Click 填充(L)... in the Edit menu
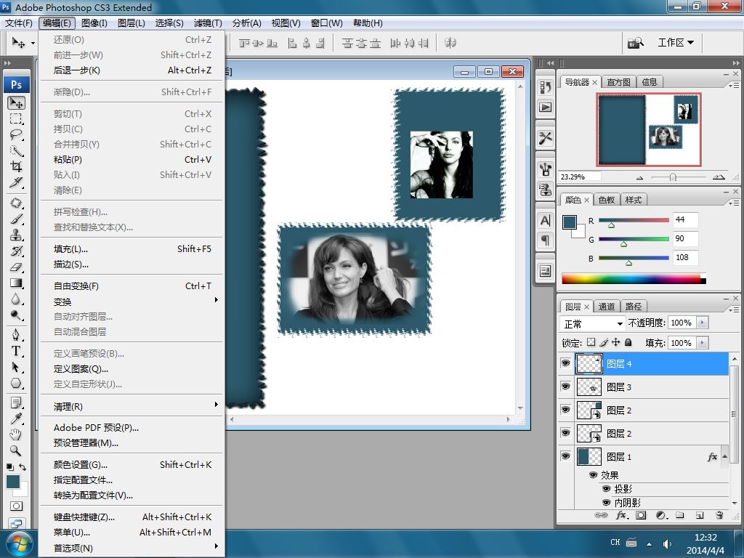Screen dimensions: 744x558 point(70,249)
